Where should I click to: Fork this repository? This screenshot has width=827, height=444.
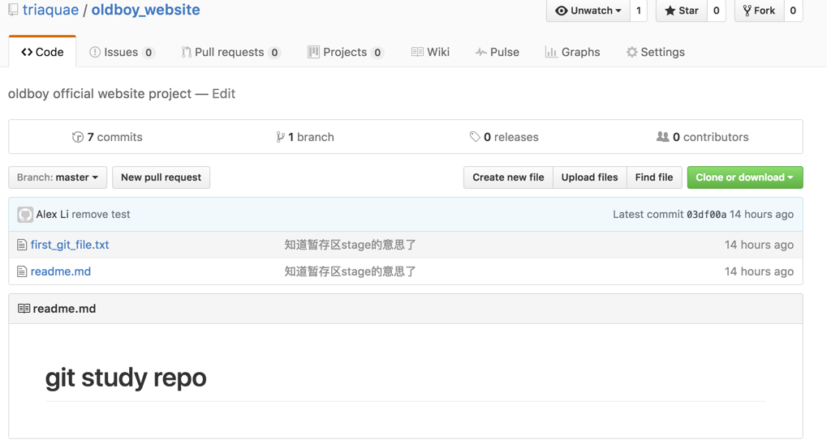tap(759, 11)
